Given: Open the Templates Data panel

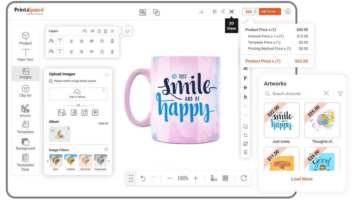Looking at the screenshot, I should pos(25,162).
